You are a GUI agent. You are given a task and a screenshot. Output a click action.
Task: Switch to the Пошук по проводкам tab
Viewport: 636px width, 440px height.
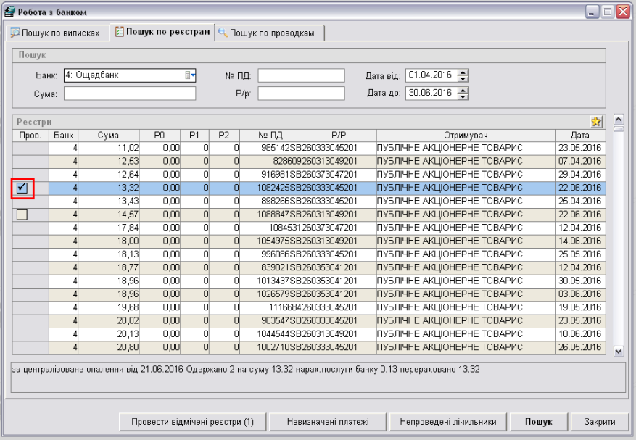pos(270,33)
